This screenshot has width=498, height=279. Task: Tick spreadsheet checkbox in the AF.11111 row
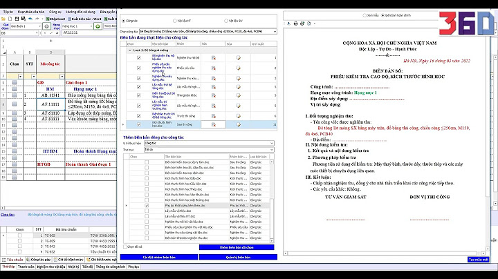15,104
